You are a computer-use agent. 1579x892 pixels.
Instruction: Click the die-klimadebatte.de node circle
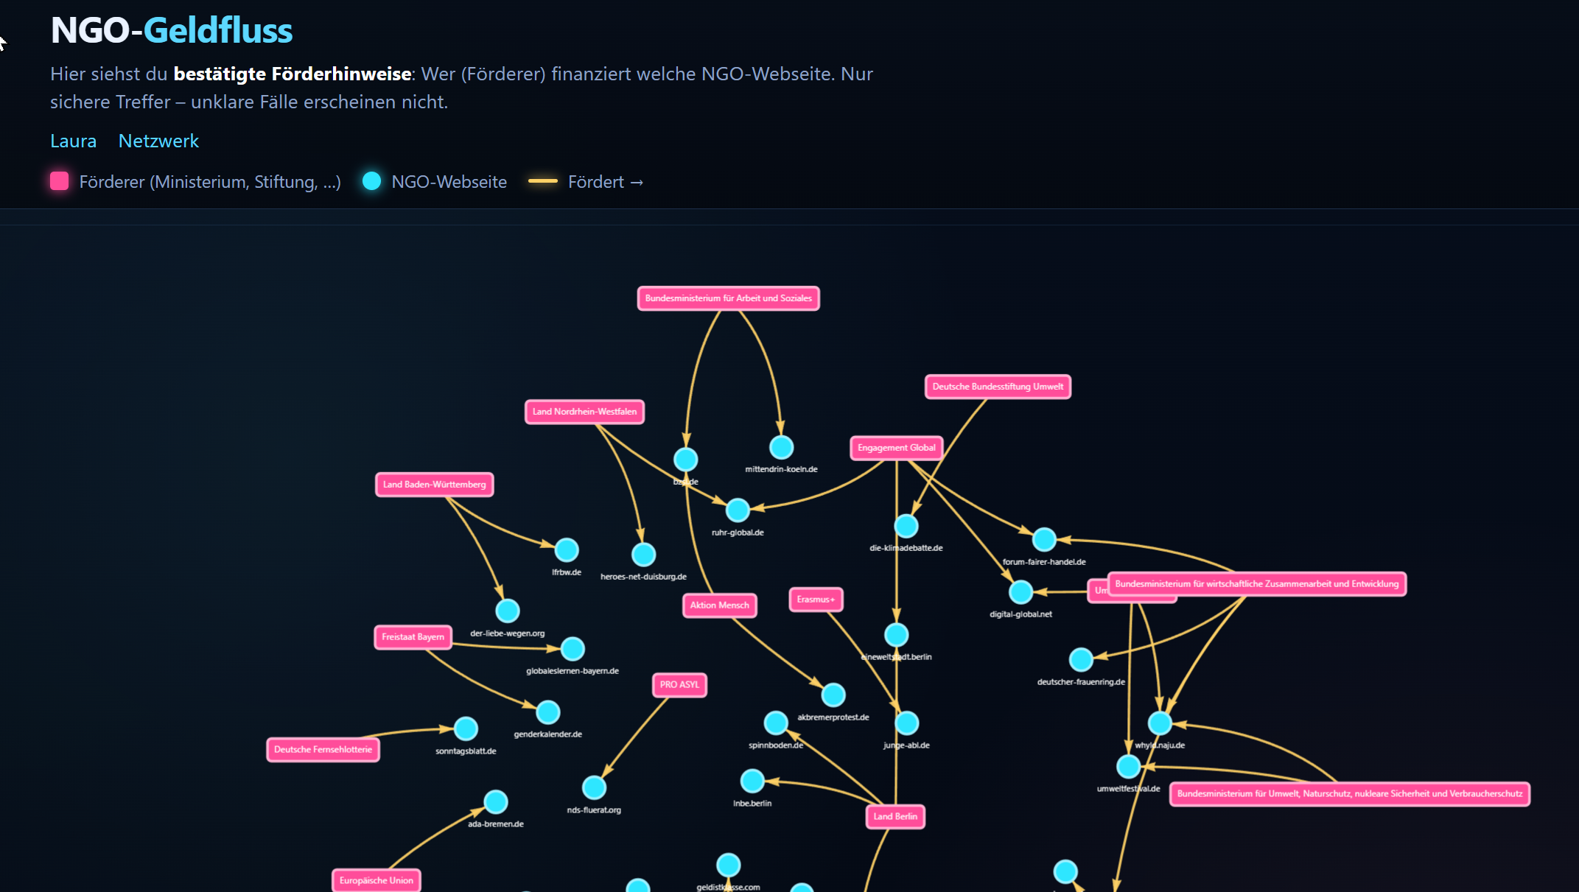(x=906, y=526)
